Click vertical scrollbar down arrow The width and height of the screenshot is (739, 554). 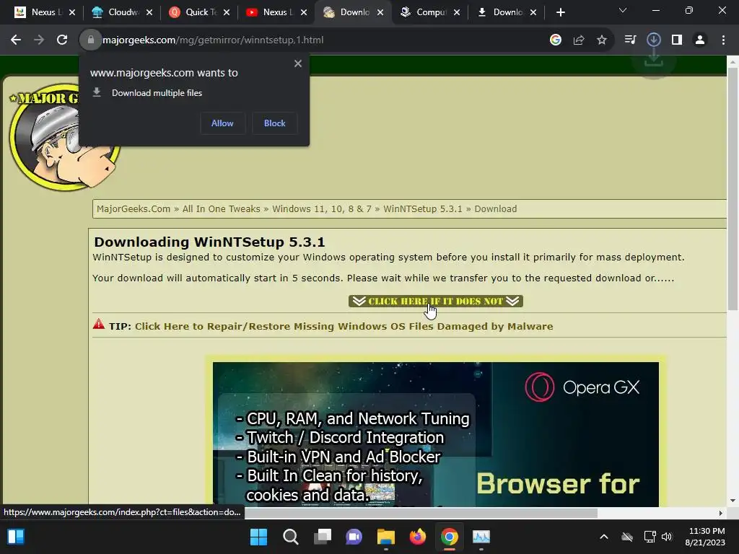tap(733, 501)
